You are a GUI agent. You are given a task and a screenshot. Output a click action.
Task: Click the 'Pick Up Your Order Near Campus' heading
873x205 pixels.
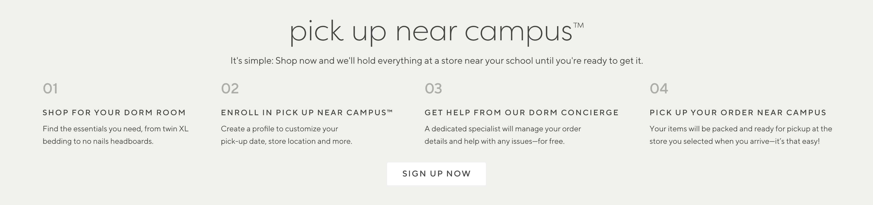tap(738, 113)
